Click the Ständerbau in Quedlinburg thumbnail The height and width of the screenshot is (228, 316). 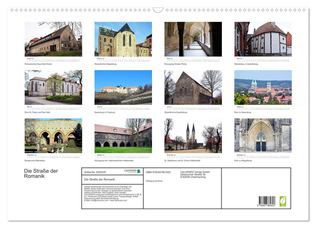(263, 39)
